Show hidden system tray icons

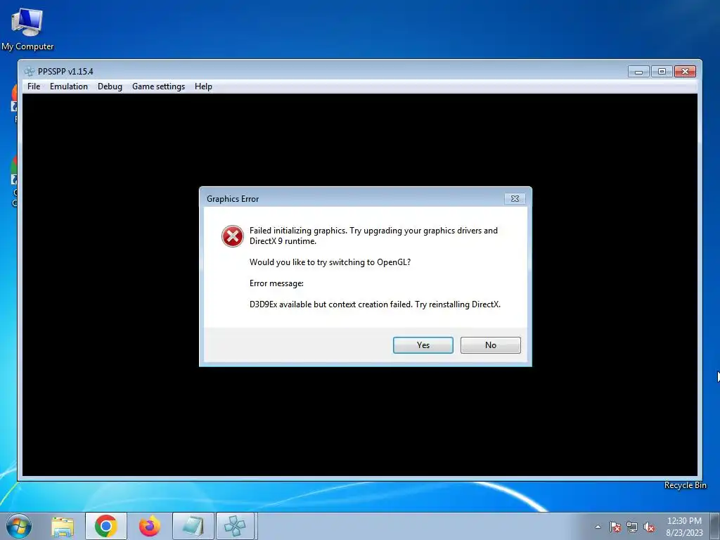(598, 527)
